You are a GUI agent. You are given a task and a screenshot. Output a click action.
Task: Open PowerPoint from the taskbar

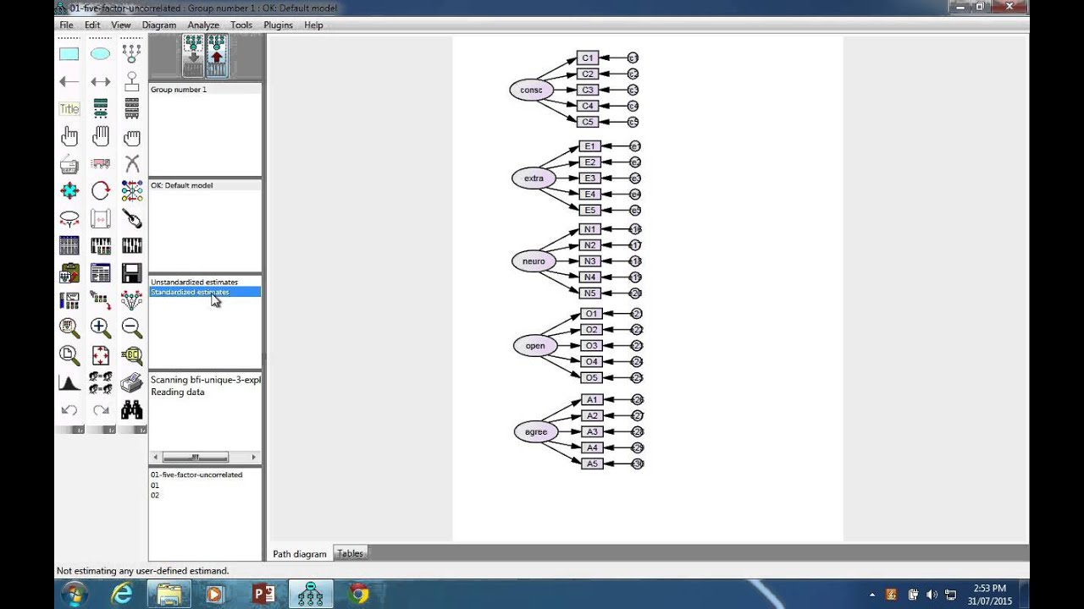pyautogui.click(x=263, y=595)
